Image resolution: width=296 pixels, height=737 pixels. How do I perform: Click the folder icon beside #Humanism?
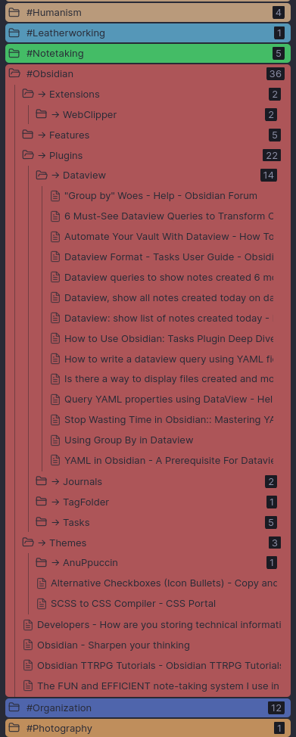click(x=14, y=13)
